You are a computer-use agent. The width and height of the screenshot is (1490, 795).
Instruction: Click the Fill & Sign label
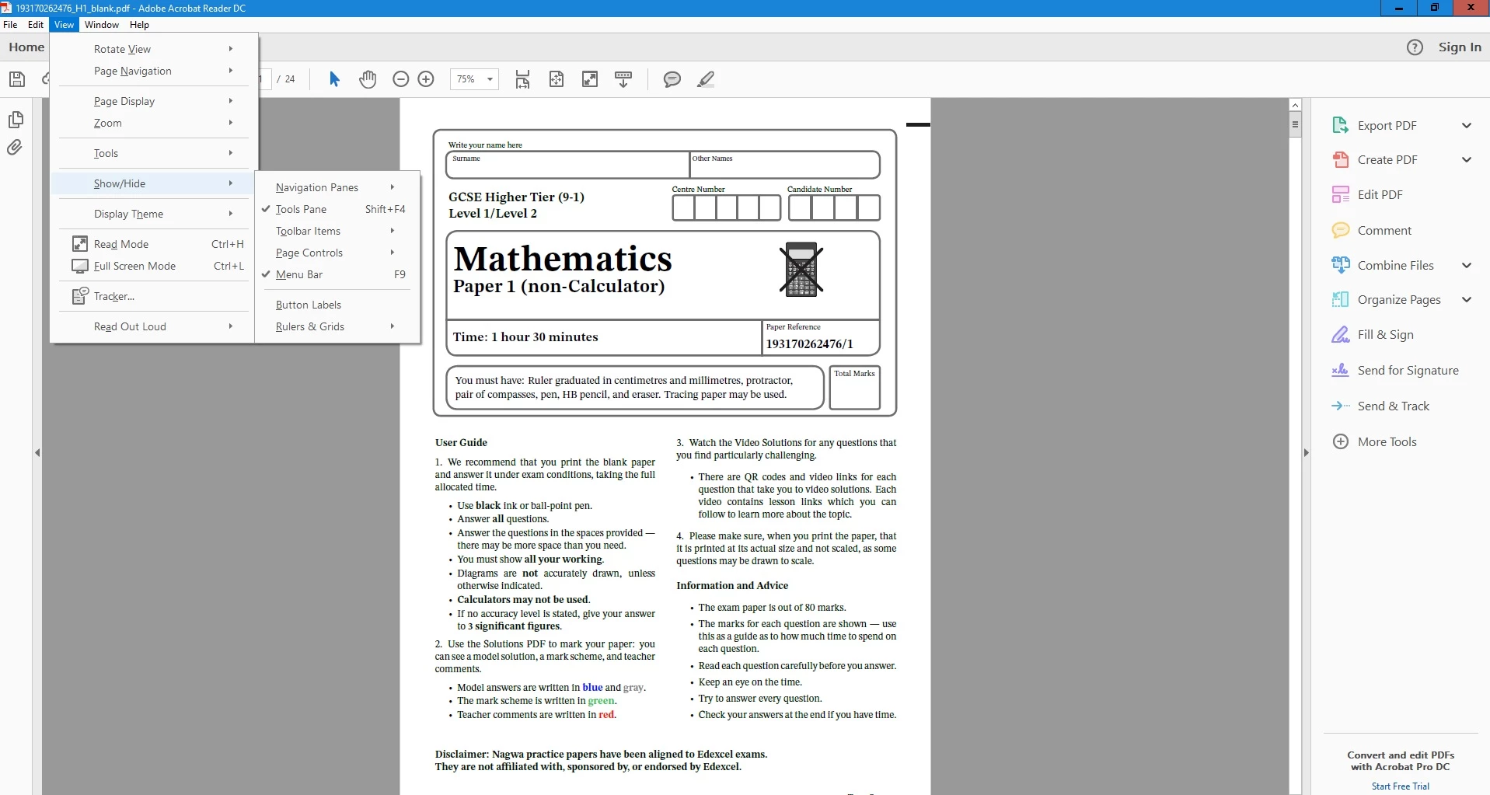click(x=1385, y=335)
